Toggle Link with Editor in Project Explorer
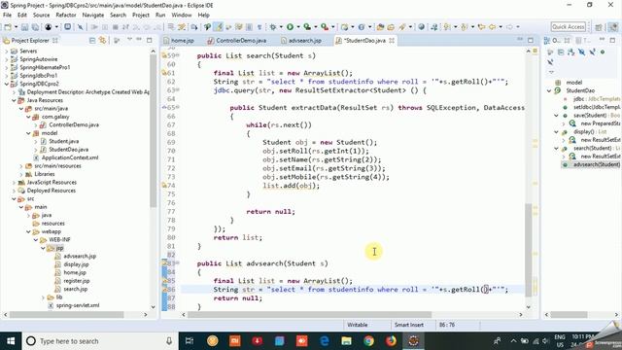This screenshot has width=622, height=350. pyautogui.click(x=103, y=41)
